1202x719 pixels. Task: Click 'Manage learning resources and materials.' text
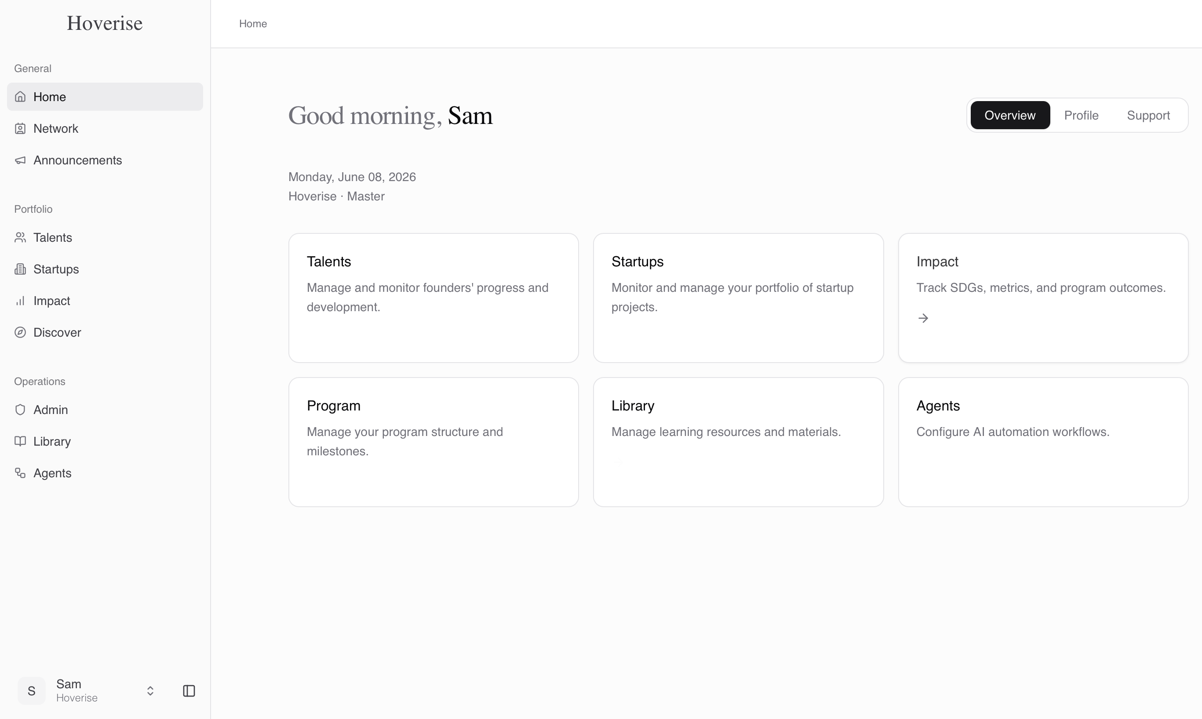(726, 432)
